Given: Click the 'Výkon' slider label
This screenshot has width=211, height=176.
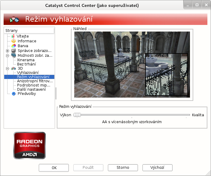Looking at the screenshot, I should [66, 115].
